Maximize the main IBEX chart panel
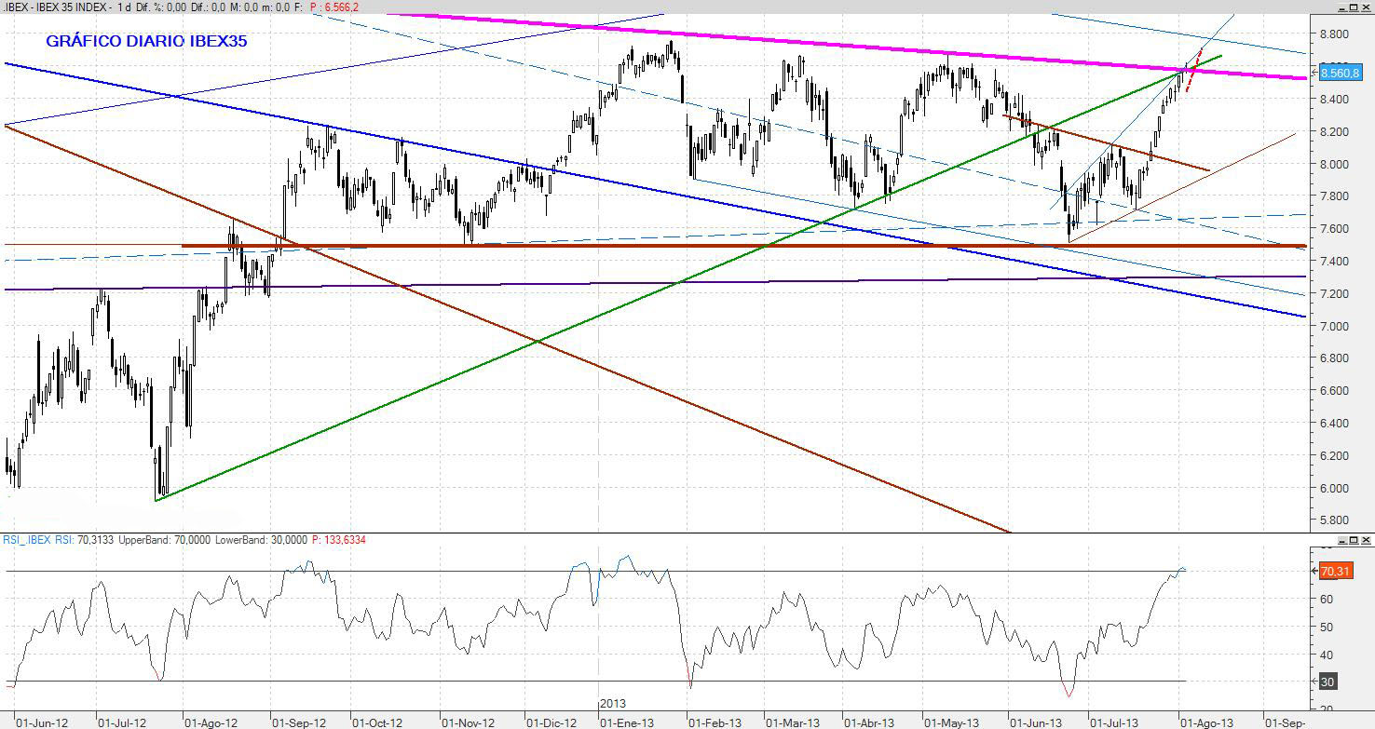Viewport: 1375px width, 729px height. (x=1354, y=7)
